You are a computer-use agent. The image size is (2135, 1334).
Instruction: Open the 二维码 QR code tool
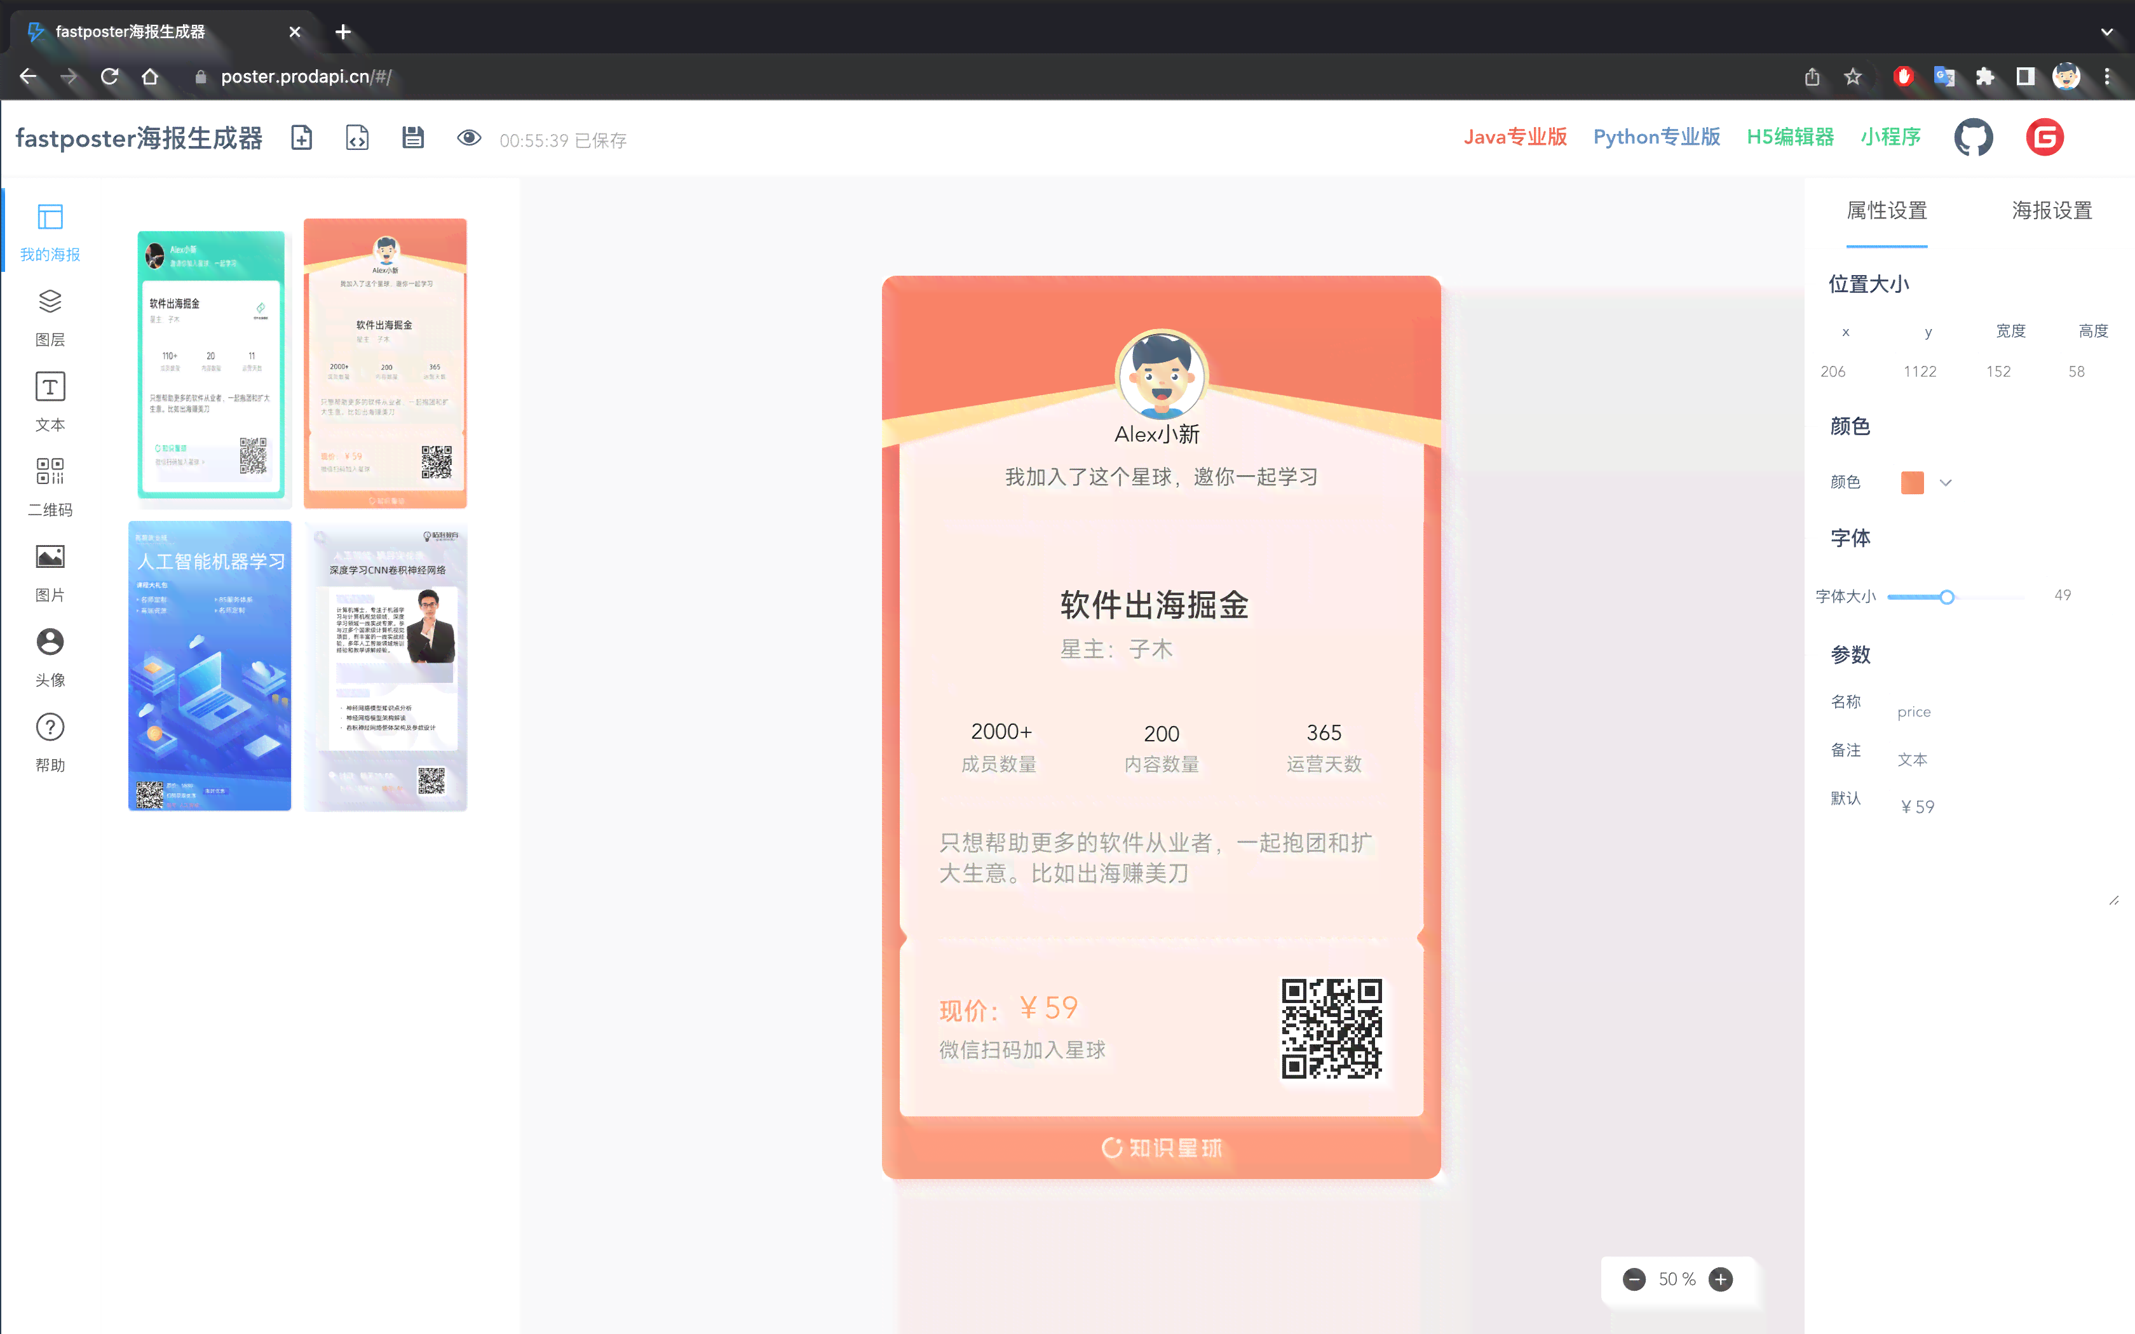point(50,484)
